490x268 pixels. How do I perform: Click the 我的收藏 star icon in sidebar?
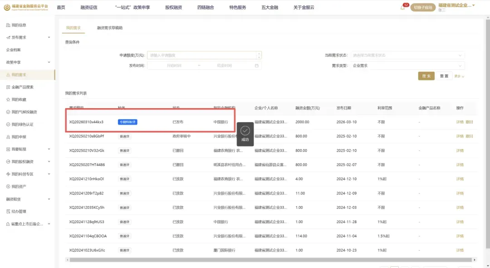pyautogui.click(x=8, y=99)
